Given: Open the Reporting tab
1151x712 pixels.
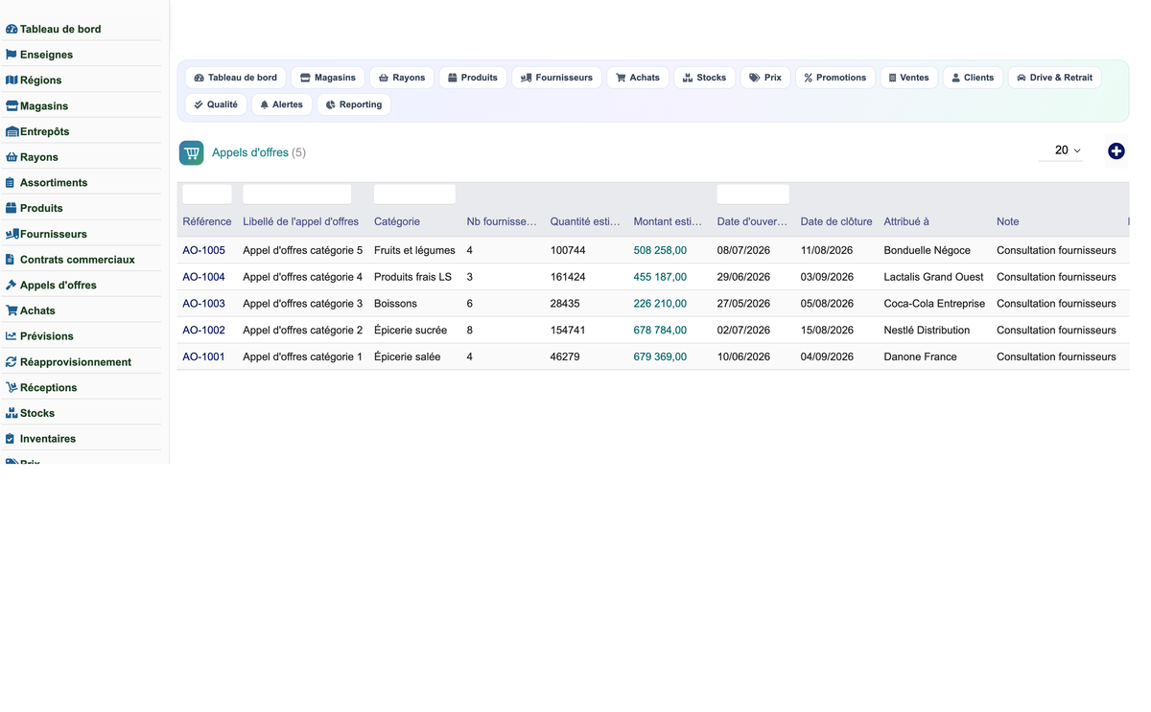Looking at the screenshot, I should click(x=354, y=104).
